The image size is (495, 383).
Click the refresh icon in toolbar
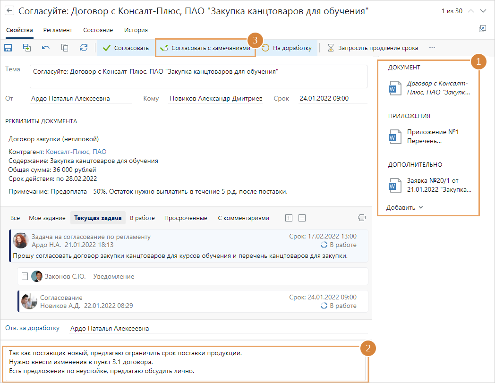(84, 48)
